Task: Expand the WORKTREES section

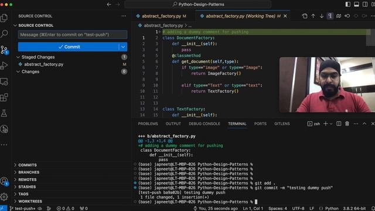Action: click(30, 202)
